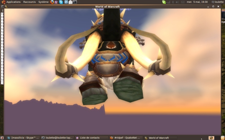Open the messaging envelope indicator

183,2
